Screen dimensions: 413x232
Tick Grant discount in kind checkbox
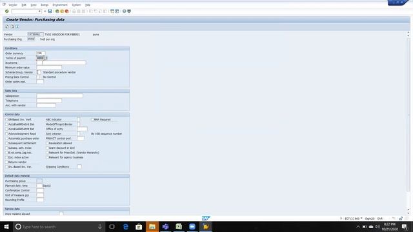(47, 148)
